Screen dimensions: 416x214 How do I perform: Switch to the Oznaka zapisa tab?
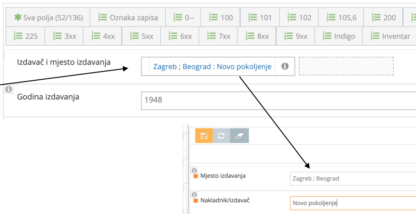click(128, 17)
